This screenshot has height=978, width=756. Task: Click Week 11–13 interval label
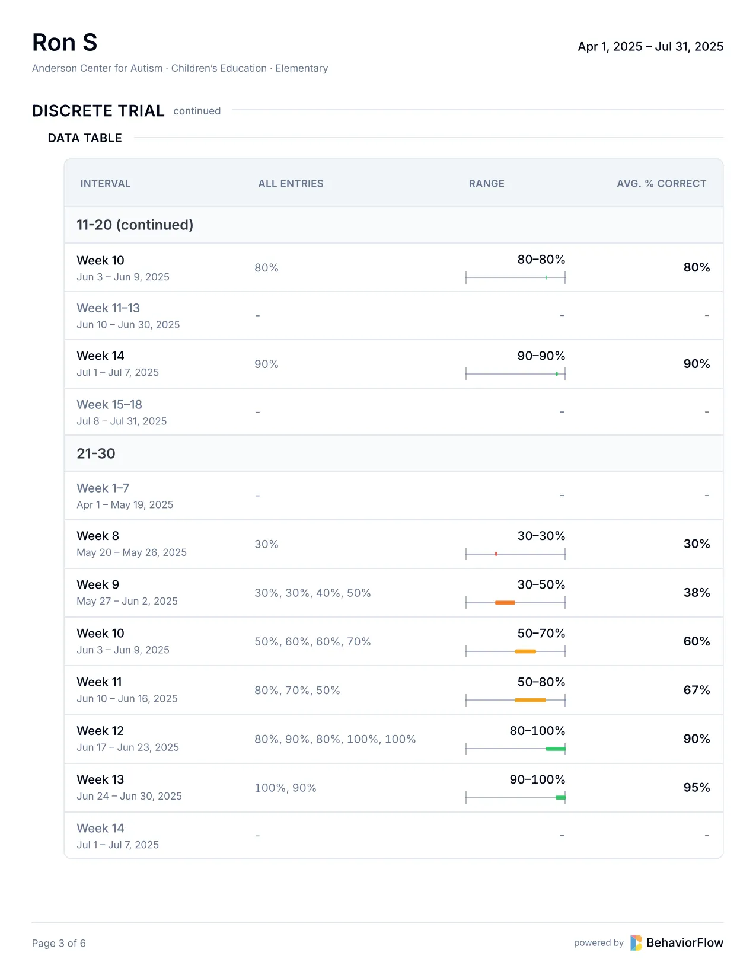[x=108, y=308]
